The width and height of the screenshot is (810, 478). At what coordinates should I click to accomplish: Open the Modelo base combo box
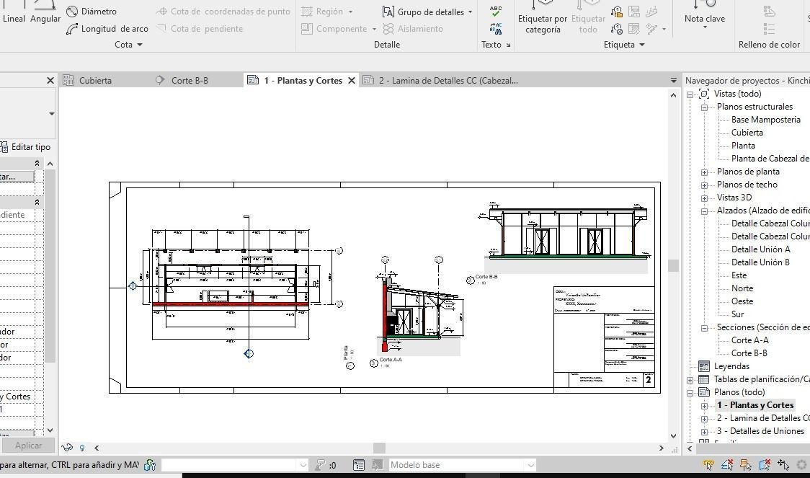coord(462,465)
